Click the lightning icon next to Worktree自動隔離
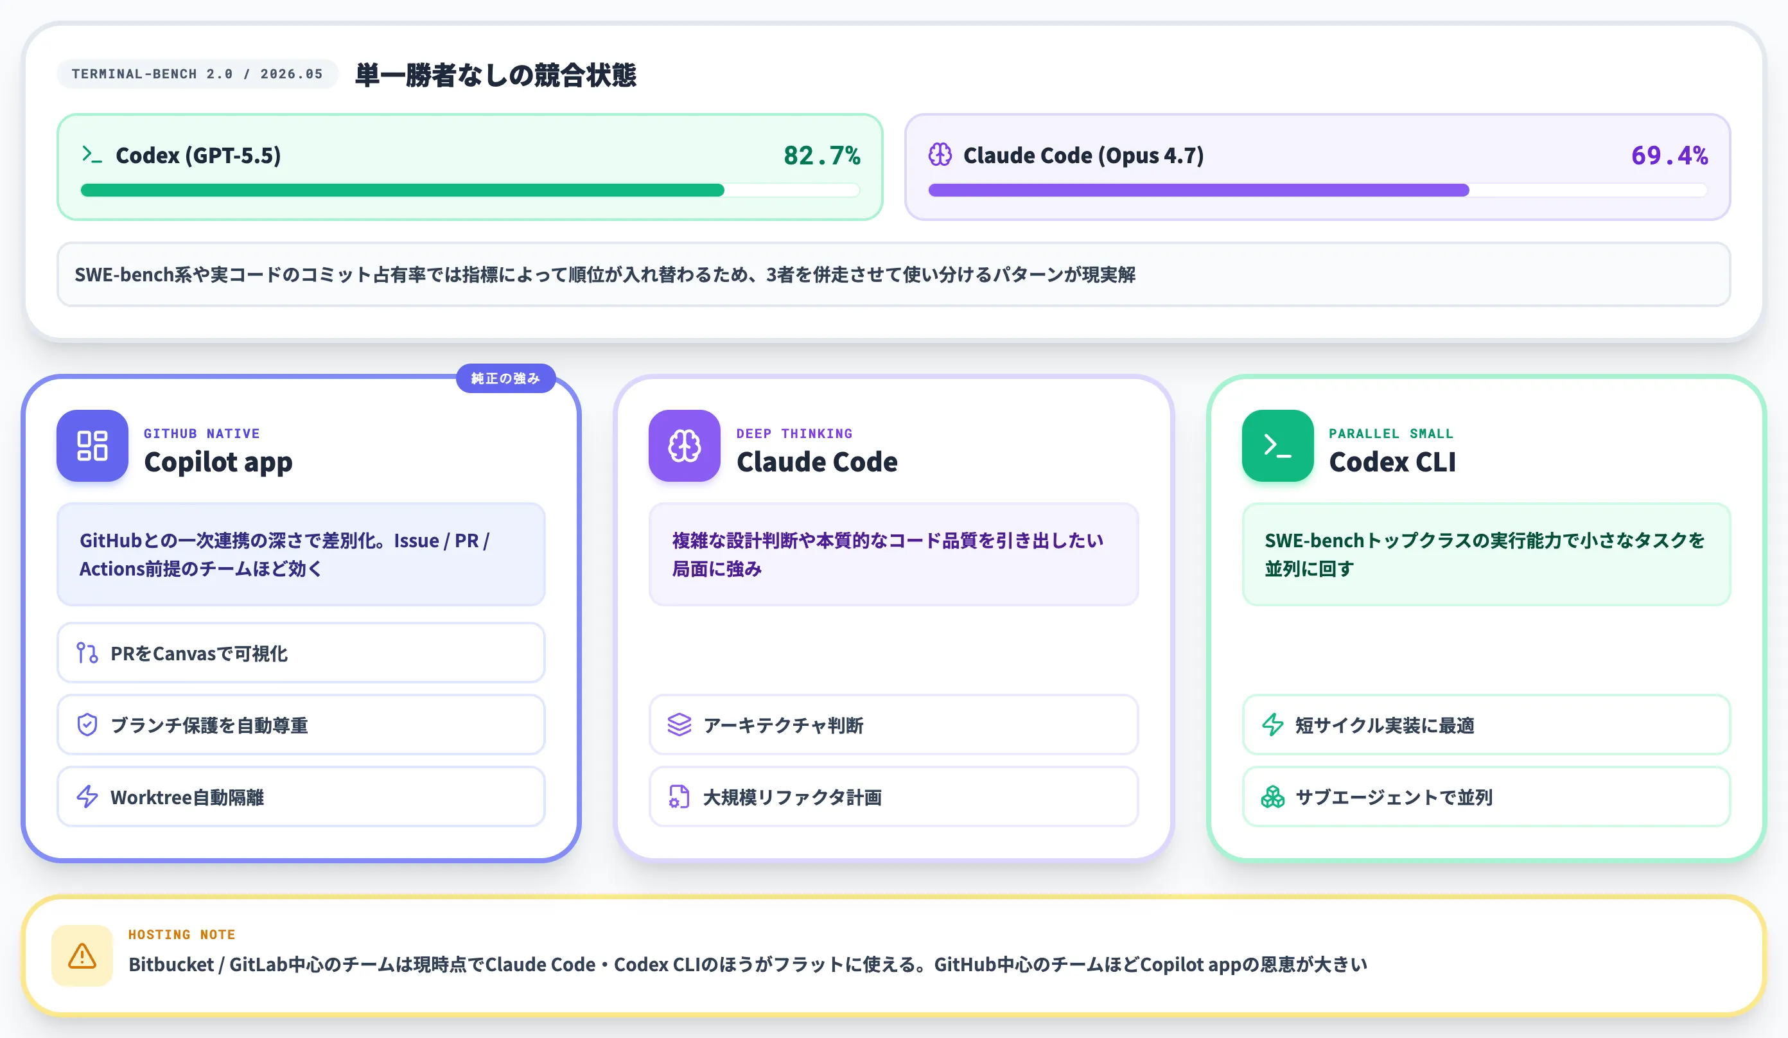The width and height of the screenshot is (1788, 1038). point(87,796)
